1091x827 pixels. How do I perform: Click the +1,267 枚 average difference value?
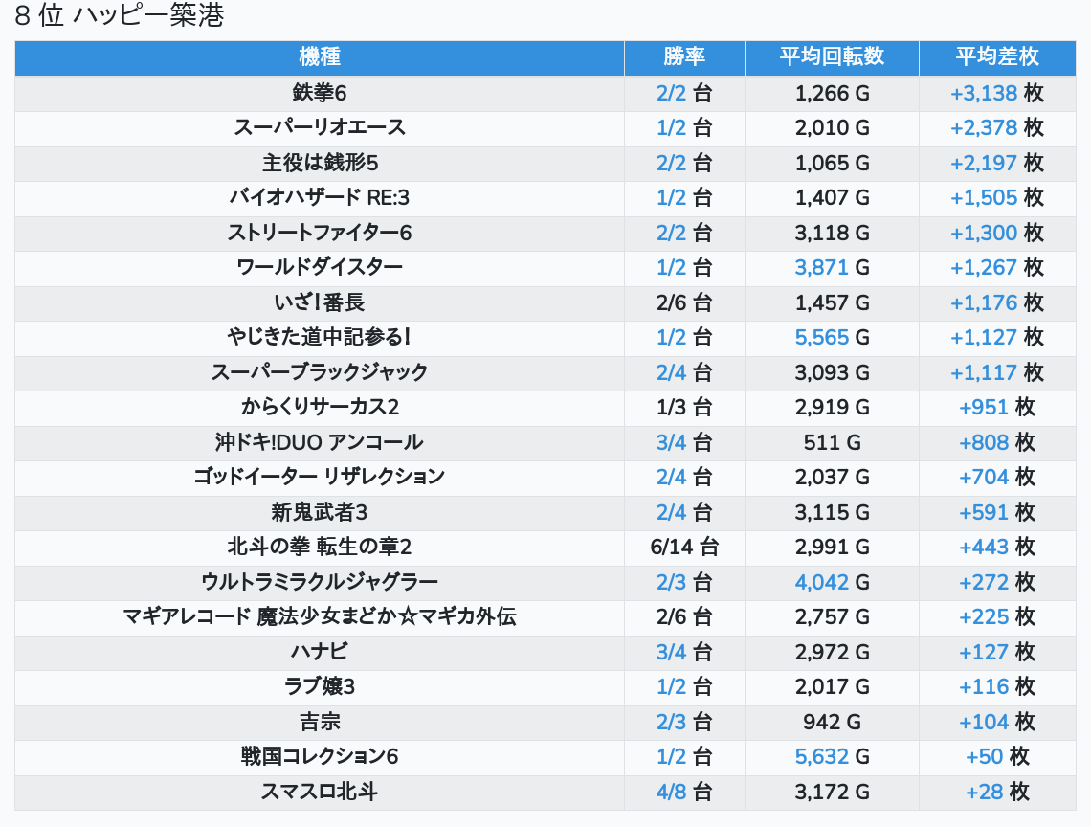click(x=997, y=267)
